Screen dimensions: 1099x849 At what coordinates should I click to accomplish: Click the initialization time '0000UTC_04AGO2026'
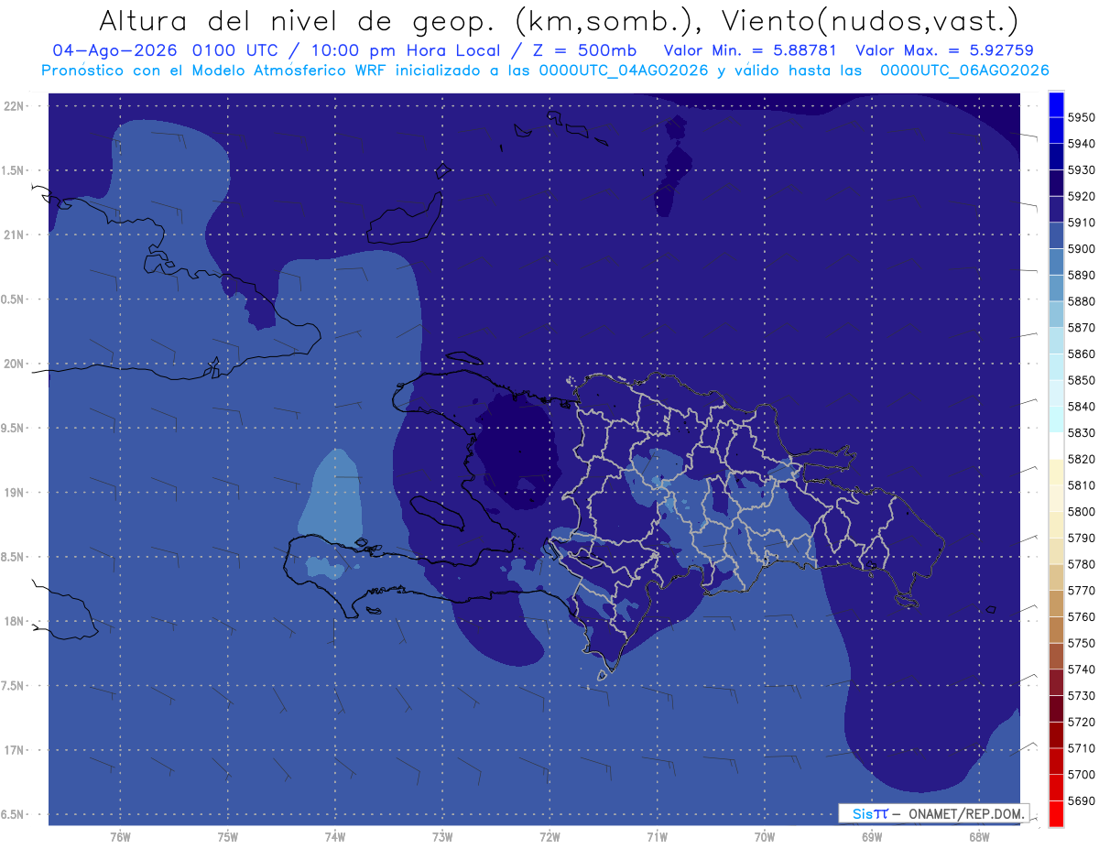tap(624, 70)
